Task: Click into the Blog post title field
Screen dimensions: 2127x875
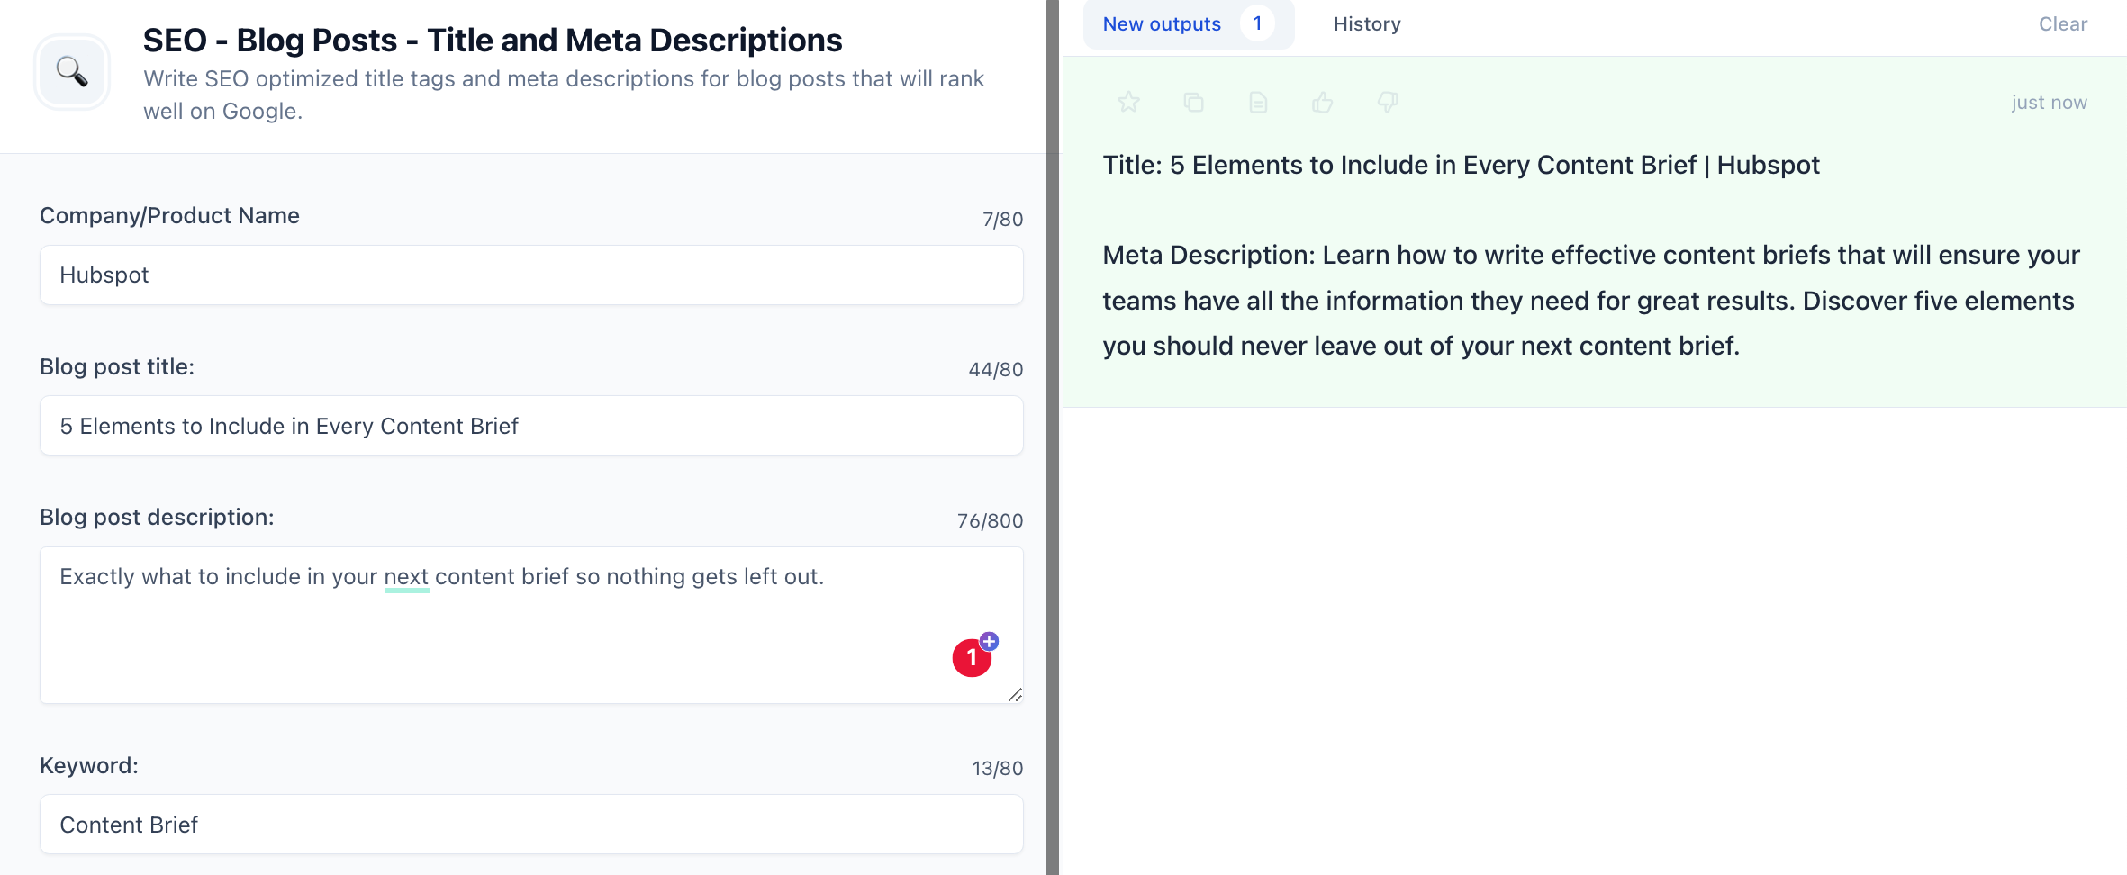Action: coord(531,426)
